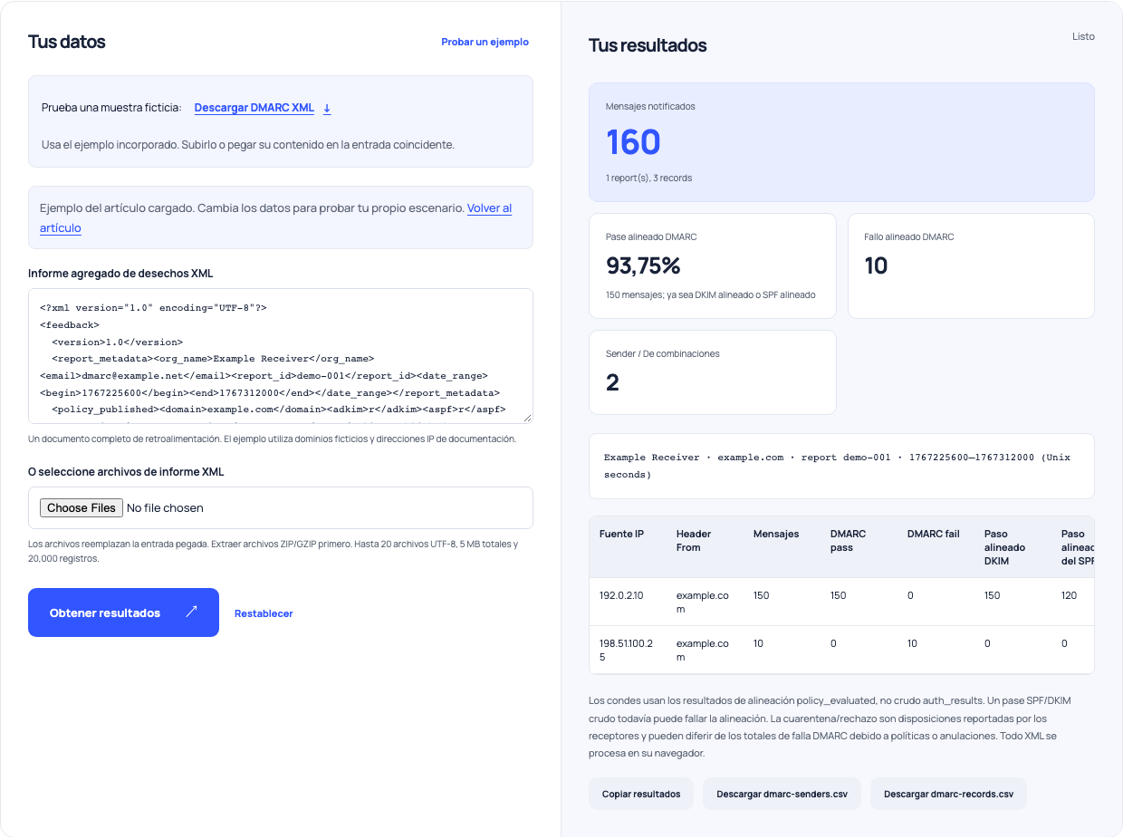
Task: Select the 160 notified messages value
Action: pos(633,142)
